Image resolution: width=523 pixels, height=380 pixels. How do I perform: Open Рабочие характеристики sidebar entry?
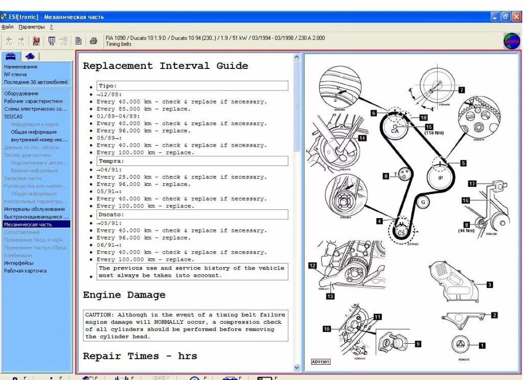(33, 101)
